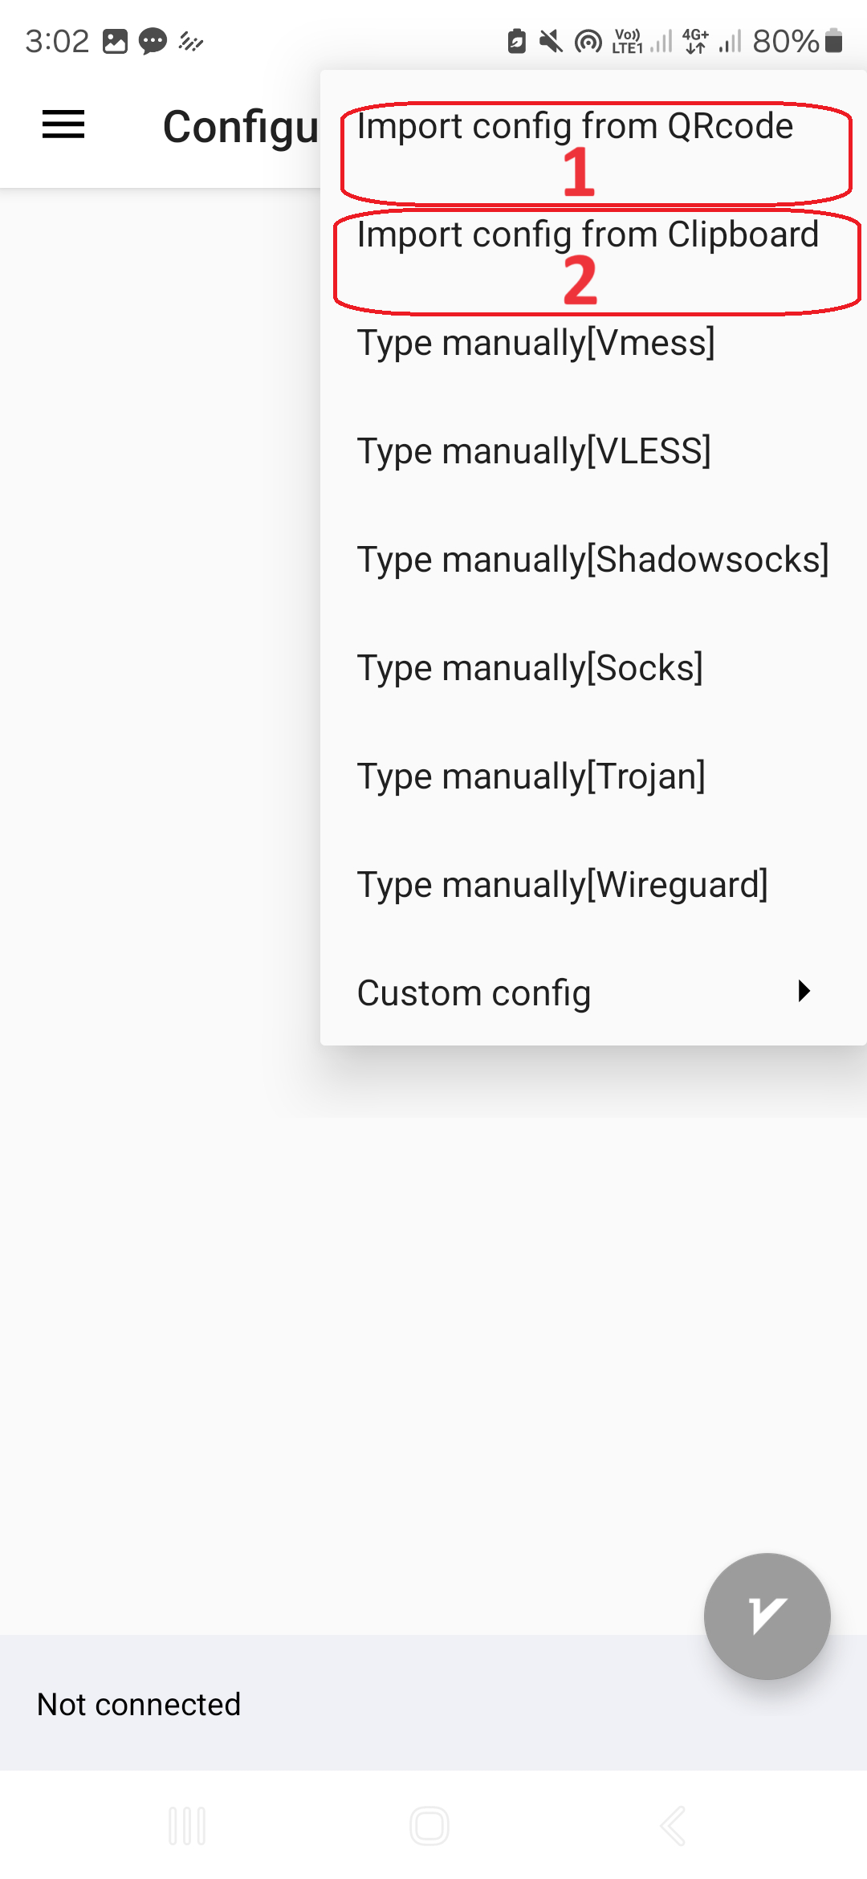Select Import config from Clipboard
This screenshot has height=1879, width=867.
tap(588, 234)
